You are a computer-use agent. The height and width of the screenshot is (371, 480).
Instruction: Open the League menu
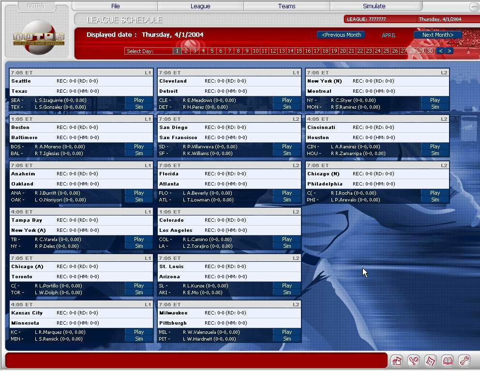pyautogui.click(x=200, y=6)
